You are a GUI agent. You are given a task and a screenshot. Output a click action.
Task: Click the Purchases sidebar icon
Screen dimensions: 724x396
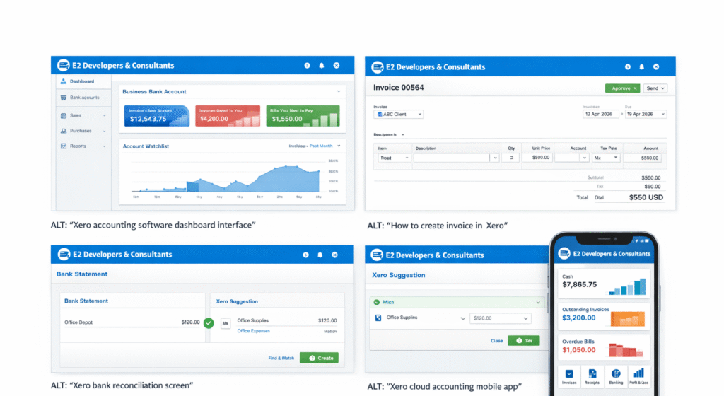pos(63,131)
